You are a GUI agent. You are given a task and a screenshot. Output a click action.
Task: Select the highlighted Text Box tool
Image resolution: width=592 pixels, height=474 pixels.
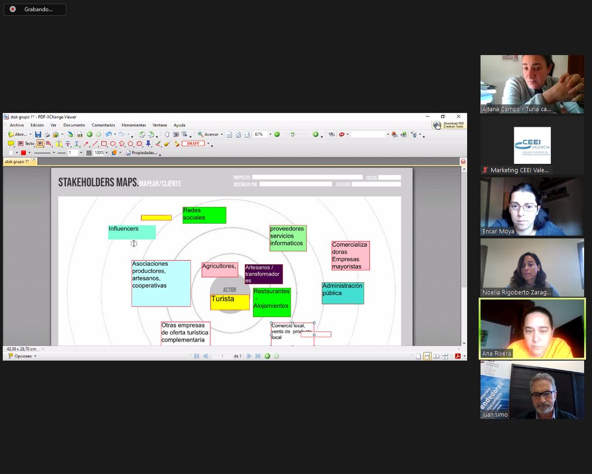click(40, 144)
